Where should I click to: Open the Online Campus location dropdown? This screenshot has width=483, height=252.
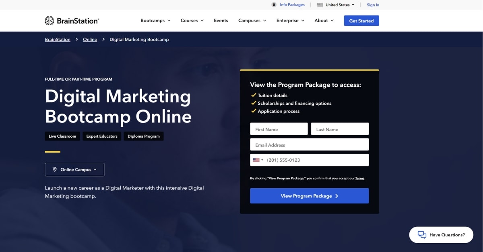tap(74, 170)
